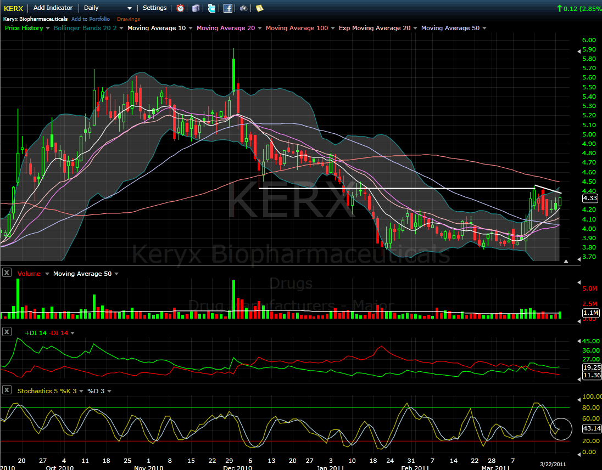Close the +DI 14 -DI 14 panel

pyautogui.click(x=7, y=332)
